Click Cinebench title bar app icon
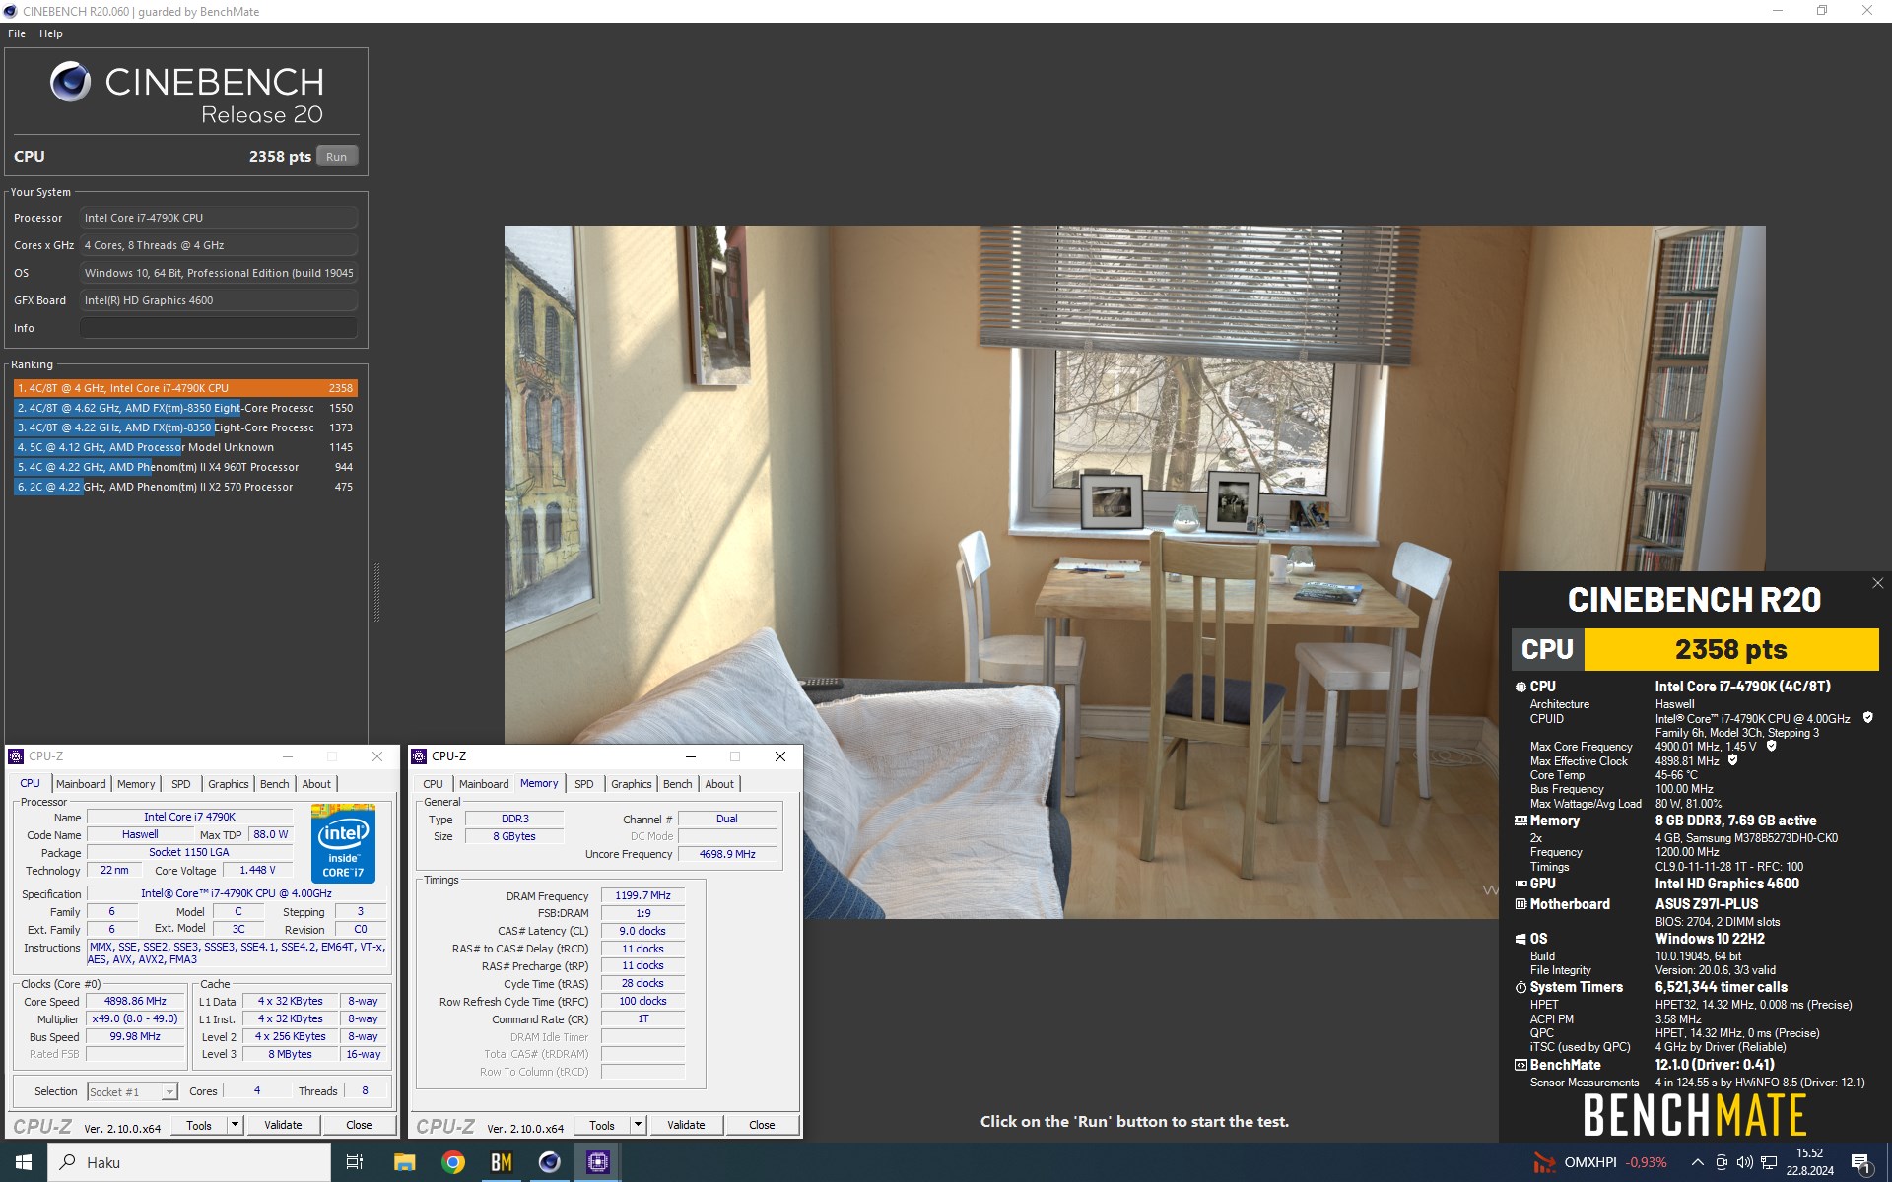This screenshot has width=1892, height=1182. [x=10, y=11]
